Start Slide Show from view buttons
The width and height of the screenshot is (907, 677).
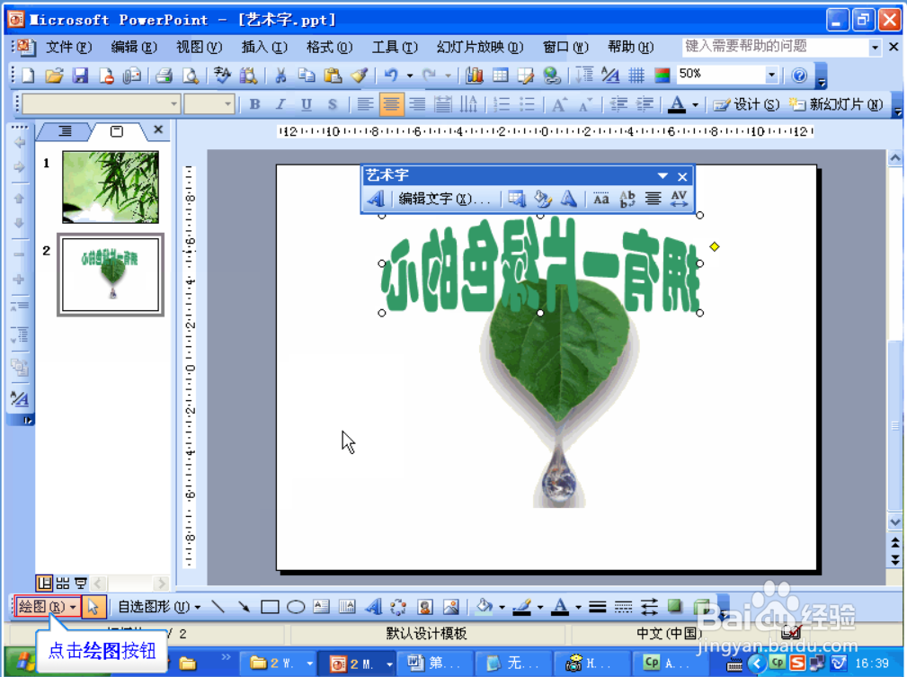pyautogui.click(x=80, y=583)
